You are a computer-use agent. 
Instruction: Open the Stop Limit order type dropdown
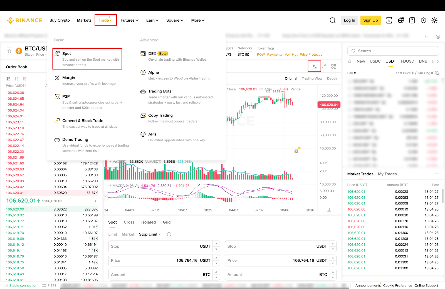click(x=150, y=234)
